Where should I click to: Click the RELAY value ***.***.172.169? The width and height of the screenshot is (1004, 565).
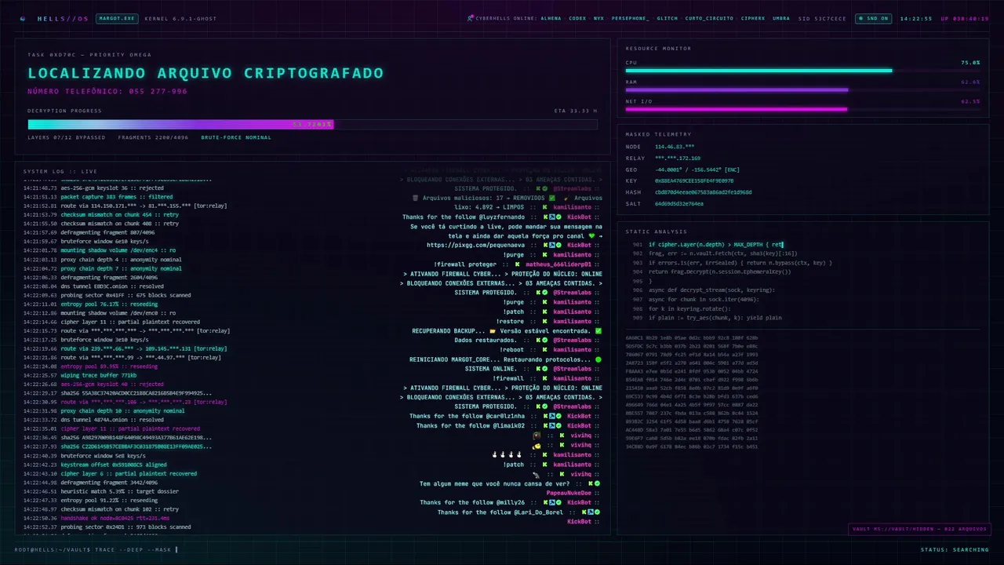click(678, 158)
